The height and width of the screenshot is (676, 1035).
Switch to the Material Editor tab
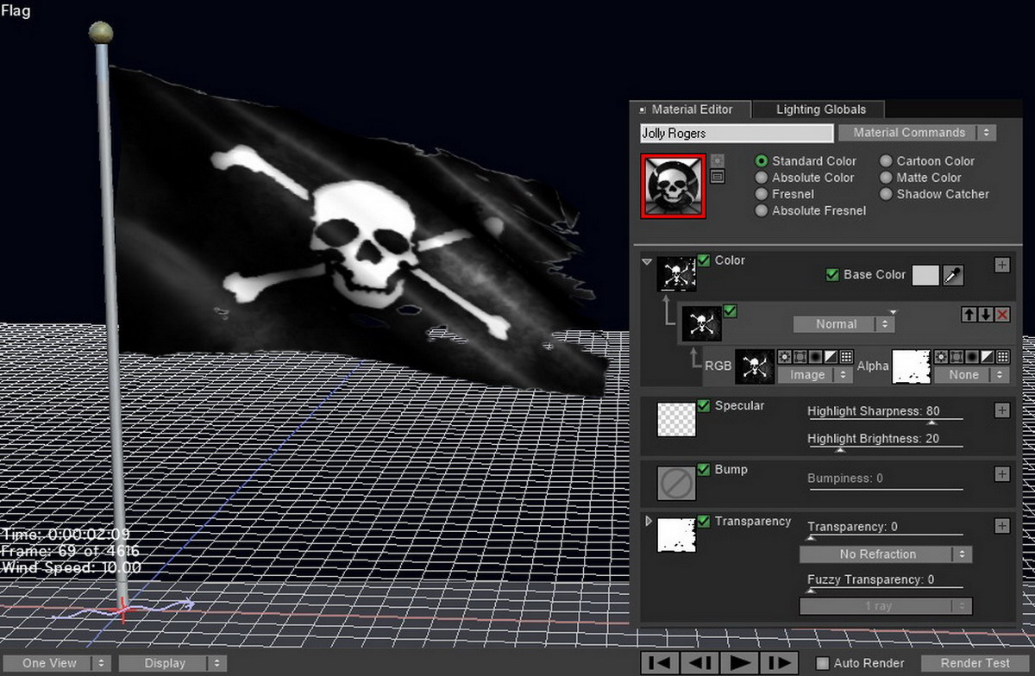coord(691,110)
